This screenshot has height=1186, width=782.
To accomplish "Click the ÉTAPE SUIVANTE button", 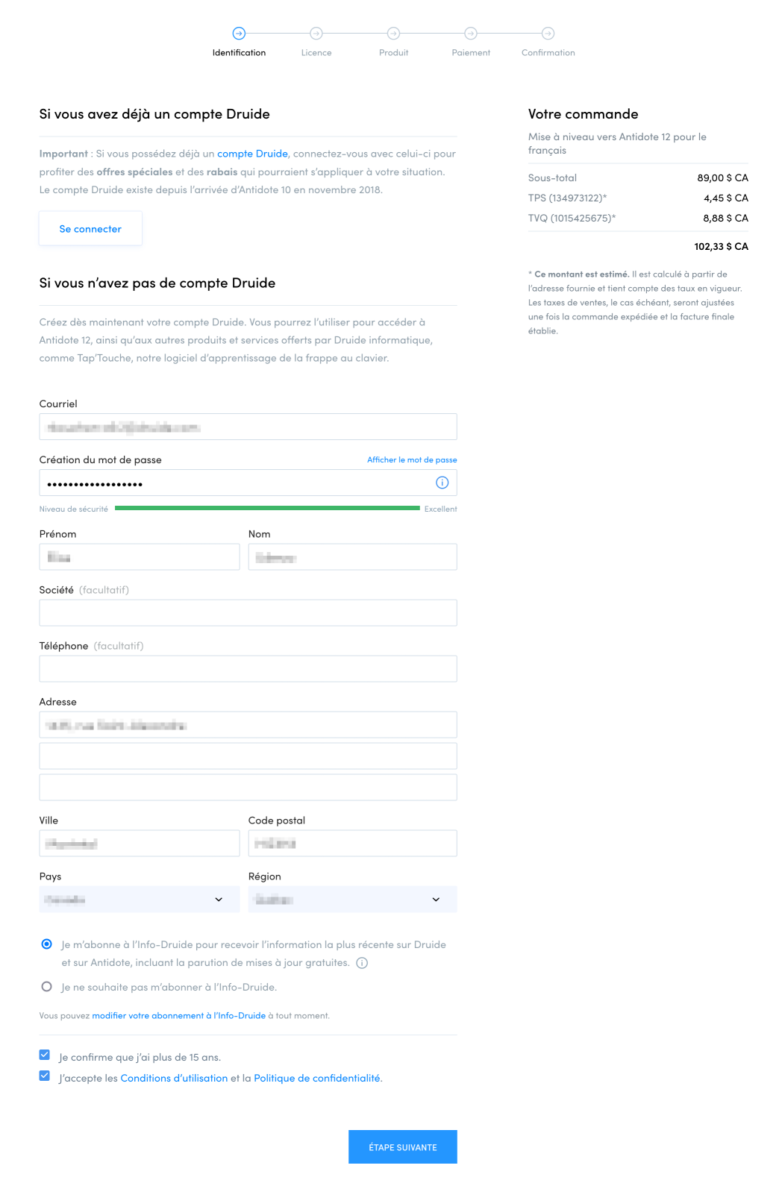I will [x=402, y=1147].
